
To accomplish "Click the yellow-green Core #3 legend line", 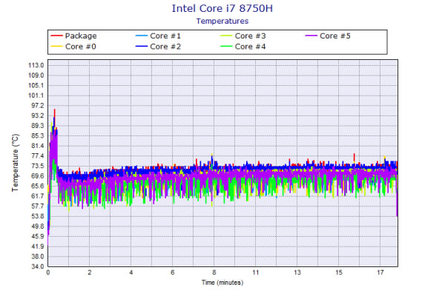I will click(x=226, y=36).
